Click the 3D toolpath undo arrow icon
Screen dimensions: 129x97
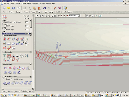[19, 72]
